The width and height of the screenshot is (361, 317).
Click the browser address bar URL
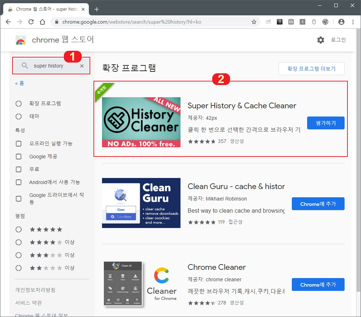[x=132, y=22]
